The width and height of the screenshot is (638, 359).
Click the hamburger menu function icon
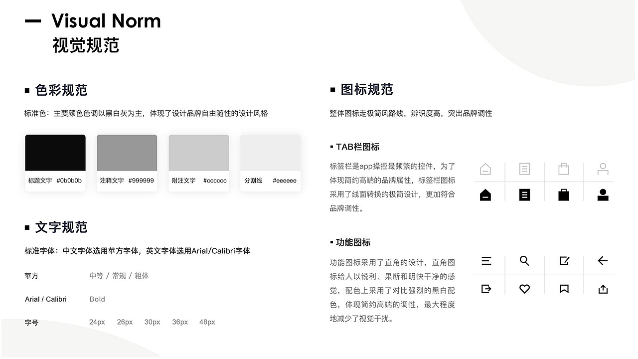tap(486, 261)
